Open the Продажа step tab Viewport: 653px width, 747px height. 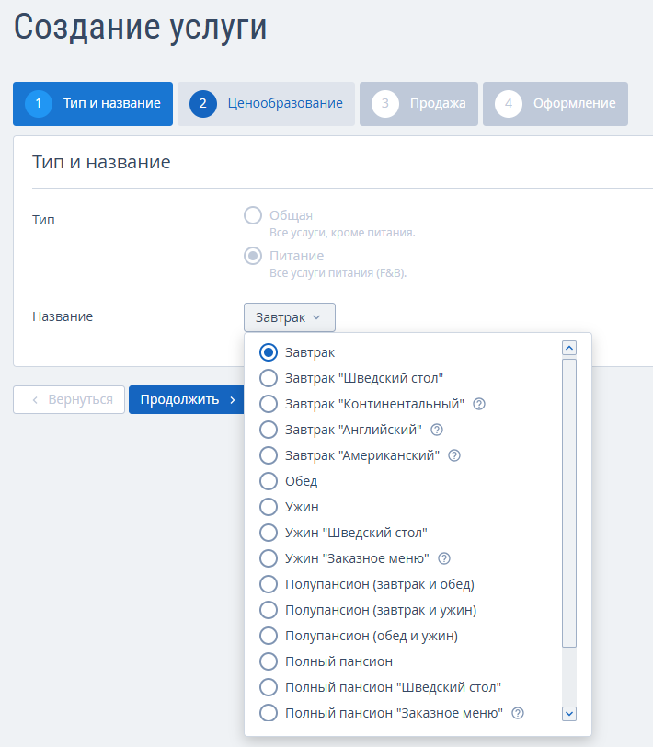pyautogui.click(x=418, y=104)
